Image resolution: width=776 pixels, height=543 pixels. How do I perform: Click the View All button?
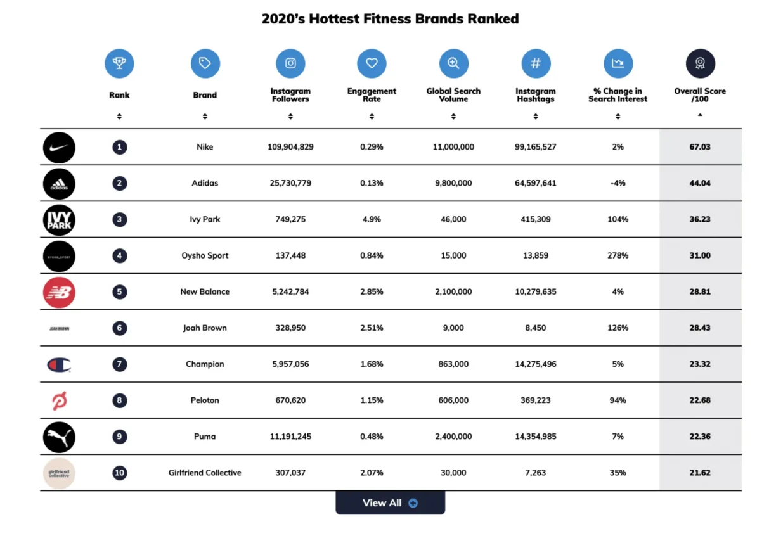390,502
